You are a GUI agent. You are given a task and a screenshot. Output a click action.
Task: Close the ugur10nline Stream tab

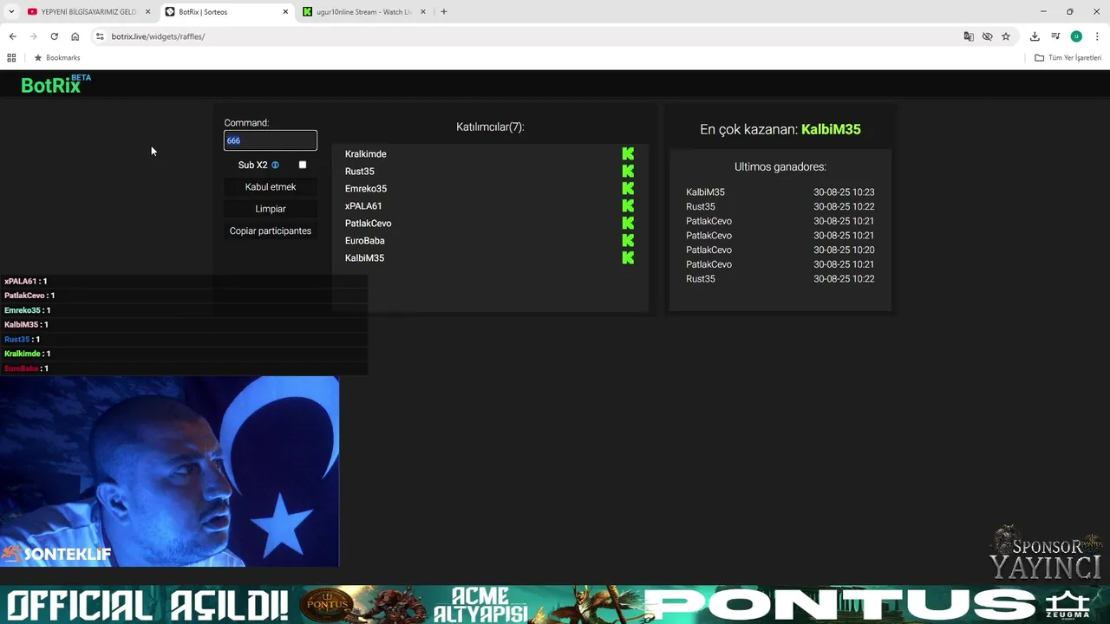tap(423, 12)
